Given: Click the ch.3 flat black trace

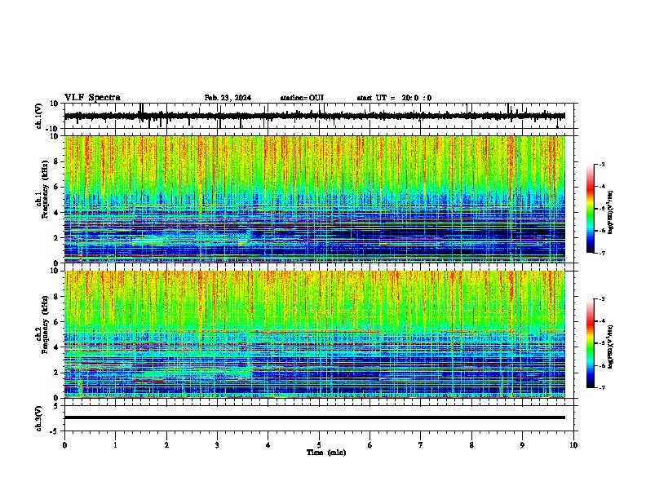Looking at the screenshot, I should (x=315, y=417).
